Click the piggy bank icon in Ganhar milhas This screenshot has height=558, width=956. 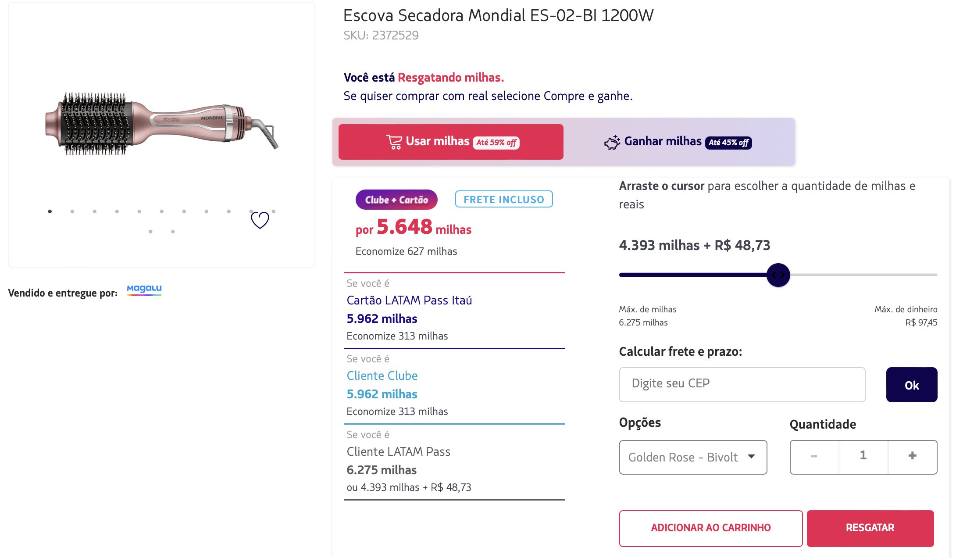point(612,142)
